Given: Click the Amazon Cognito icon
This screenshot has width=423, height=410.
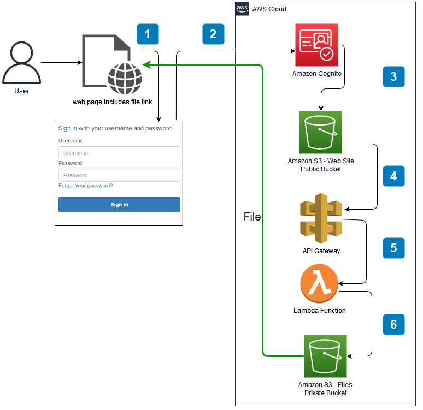Looking at the screenshot, I should tap(317, 45).
